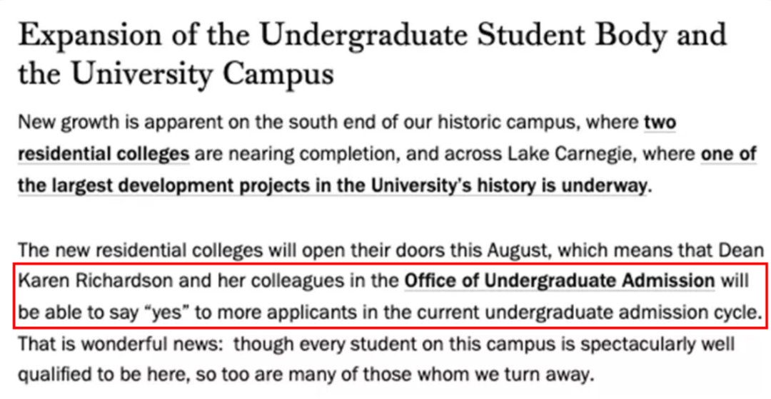This screenshot has height=399, width=771.
Task: Click the bold "residential colleges" link
Action: 104,154
